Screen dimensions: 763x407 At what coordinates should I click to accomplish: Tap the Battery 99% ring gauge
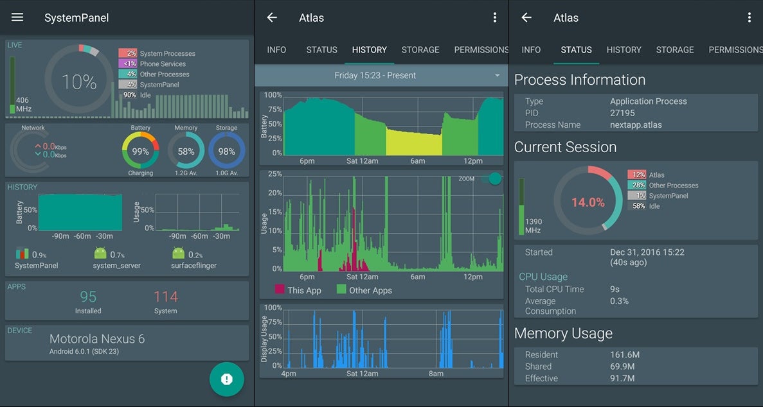tap(140, 151)
